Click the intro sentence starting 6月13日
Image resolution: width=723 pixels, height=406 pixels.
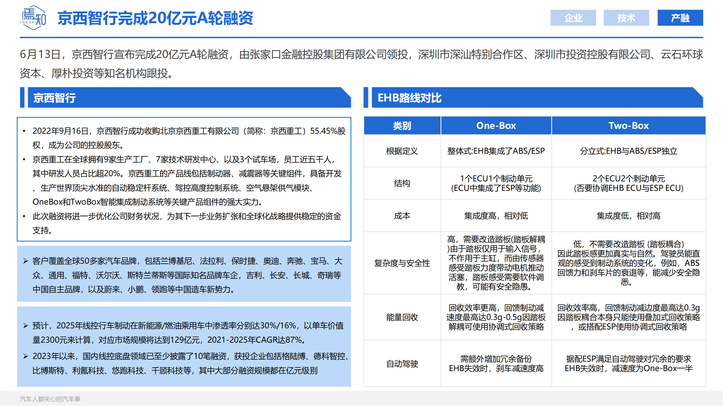pos(361,64)
